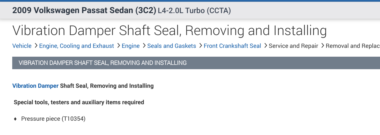This screenshot has height=135, width=380.
Task: Click the truncated Removal and Replacement breadcrumb
Action: (353, 46)
